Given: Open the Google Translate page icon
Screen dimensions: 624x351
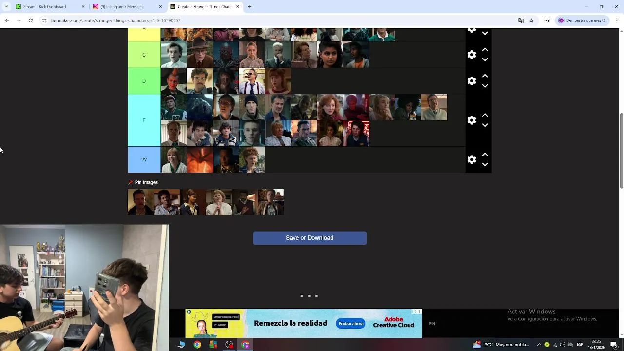Looking at the screenshot, I should coord(521,20).
